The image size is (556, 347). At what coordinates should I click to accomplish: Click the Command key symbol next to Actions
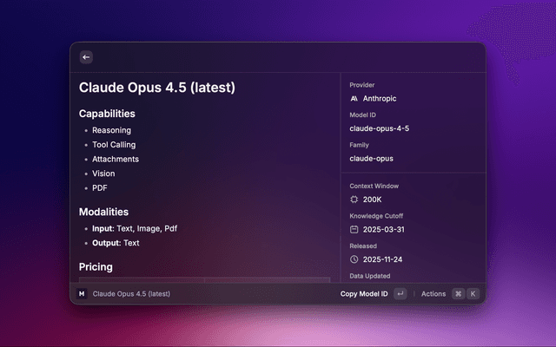tap(458, 294)
